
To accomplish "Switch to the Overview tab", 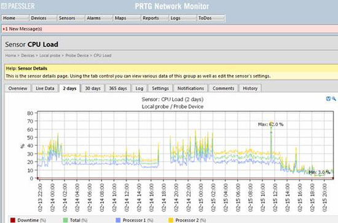I will [x=18, y=88].
